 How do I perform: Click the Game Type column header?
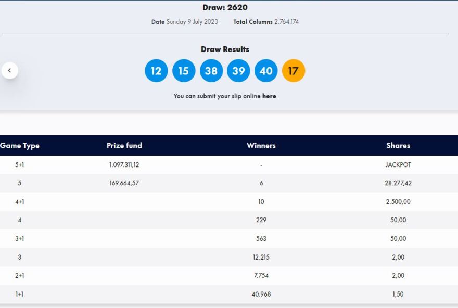[20, 146]
